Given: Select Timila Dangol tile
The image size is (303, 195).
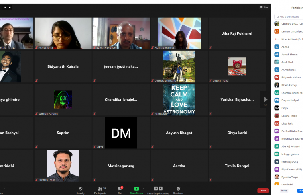Looking at the screenshot, I should coord(237,166).
